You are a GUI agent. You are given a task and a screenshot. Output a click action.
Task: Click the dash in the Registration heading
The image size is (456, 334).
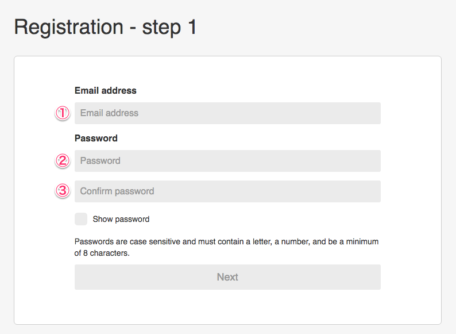[133, 28]
